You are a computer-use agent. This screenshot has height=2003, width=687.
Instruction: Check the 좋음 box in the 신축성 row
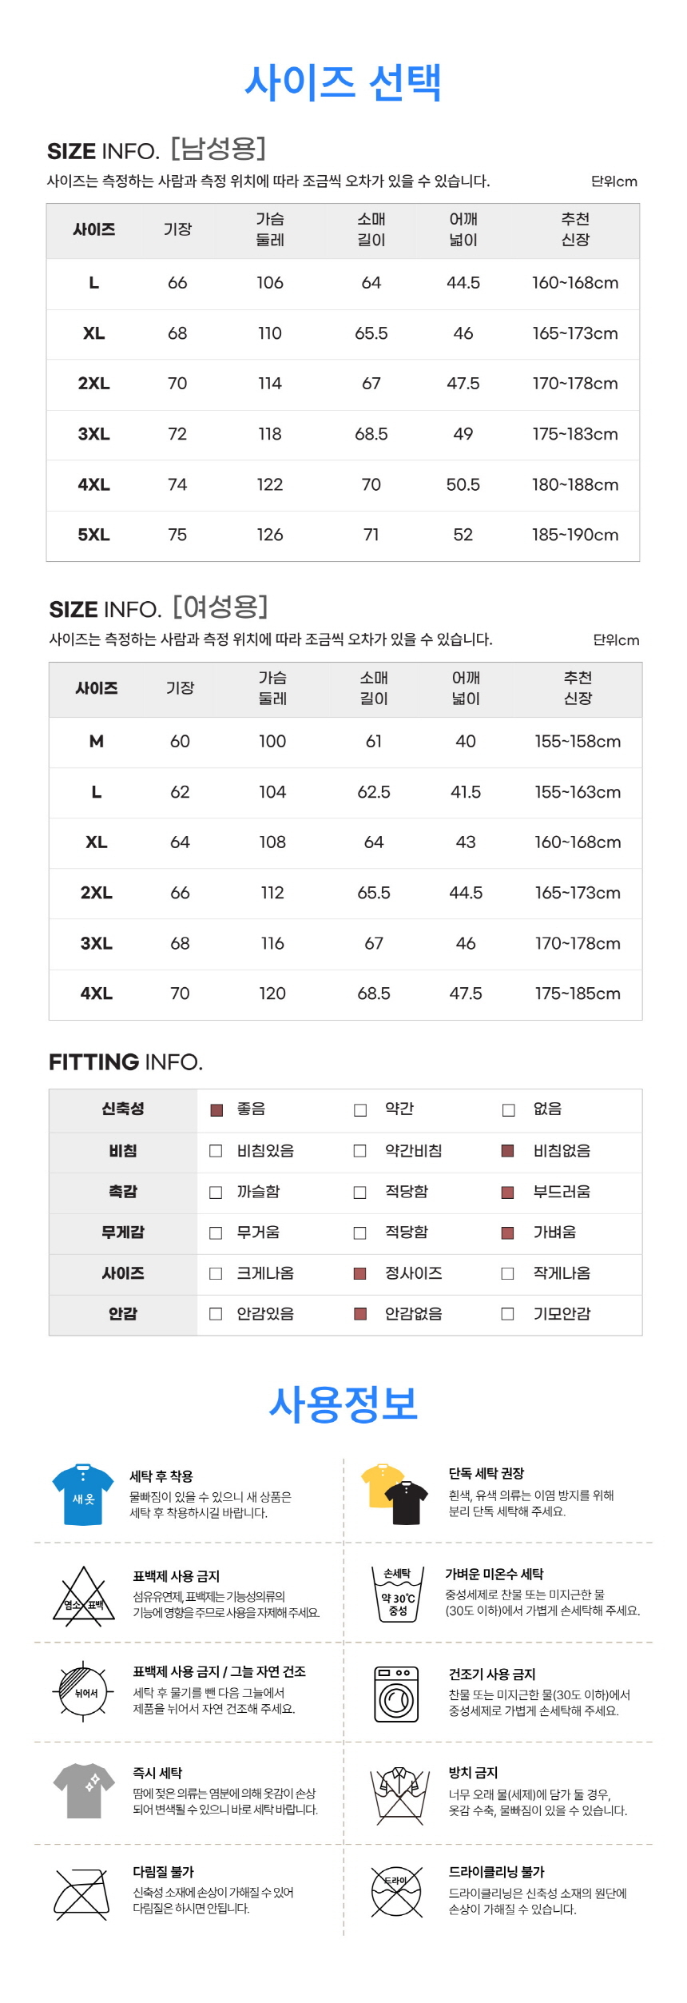(216, 1110)
